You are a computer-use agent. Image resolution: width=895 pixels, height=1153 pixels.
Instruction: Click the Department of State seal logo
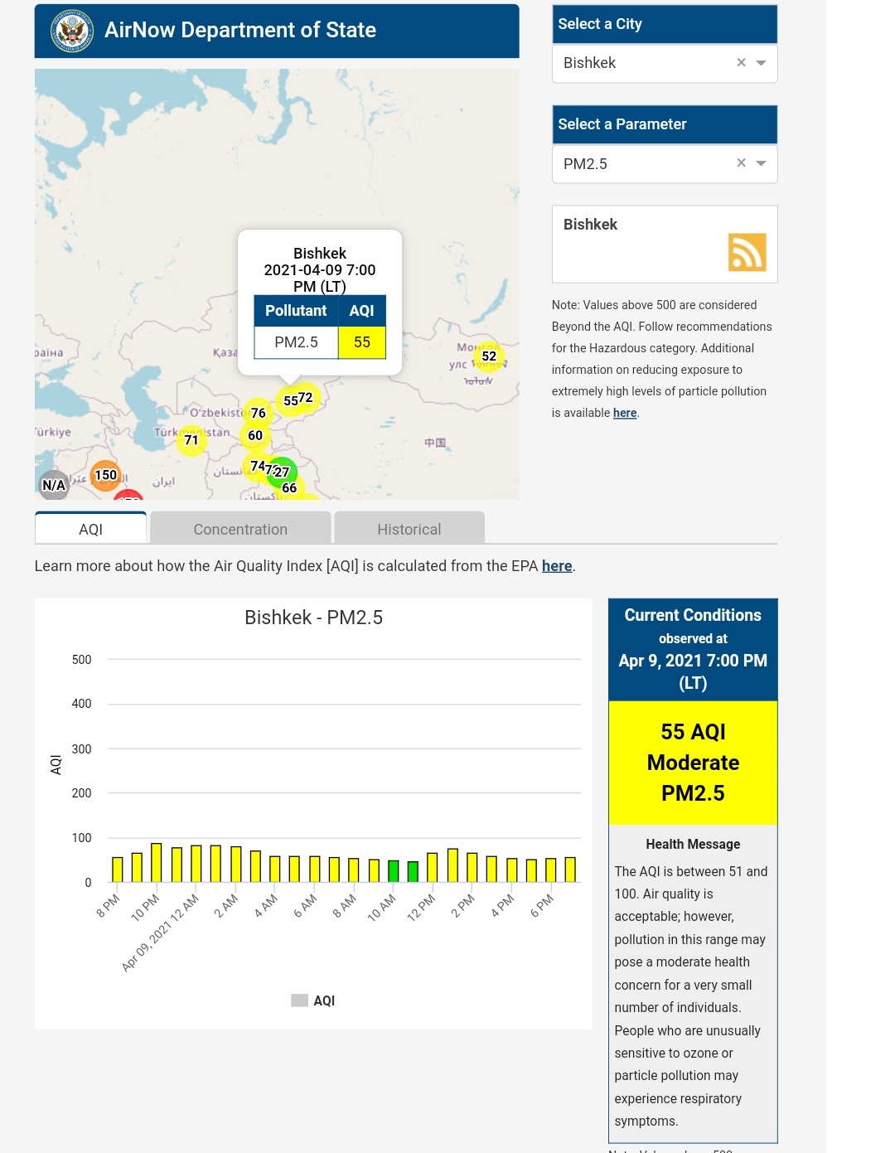click(x=72, y=31)
